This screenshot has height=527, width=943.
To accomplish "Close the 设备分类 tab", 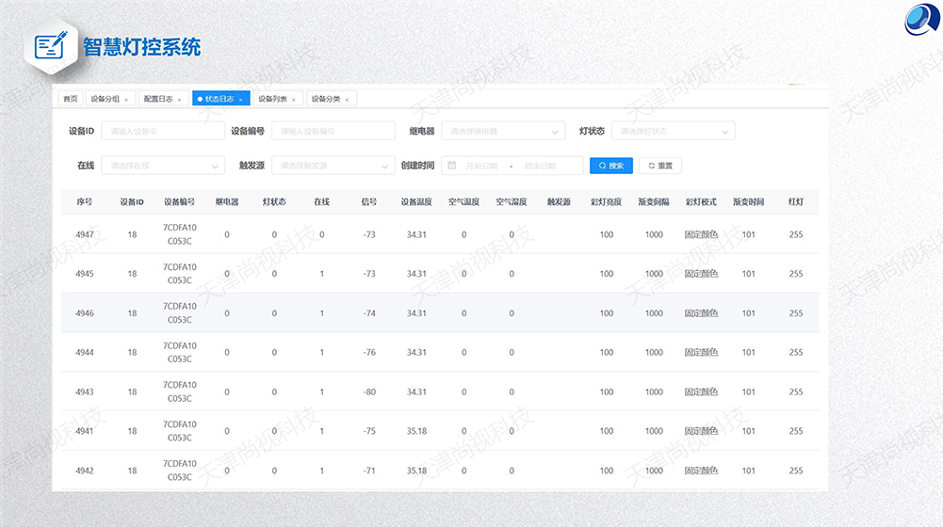I will point(346,99).
